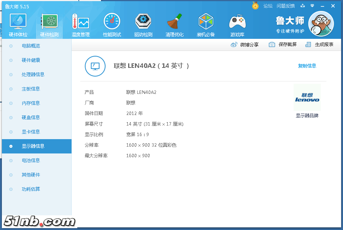Click resolution value 1600 × 900 32 位真彩色
Screen dimensions: 343x230
coord(151,145)
